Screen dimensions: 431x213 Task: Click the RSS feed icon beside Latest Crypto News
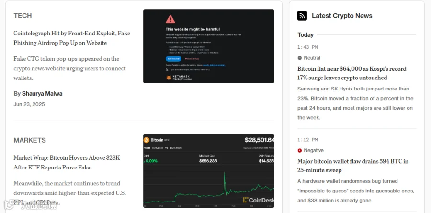tap(302, 16)
